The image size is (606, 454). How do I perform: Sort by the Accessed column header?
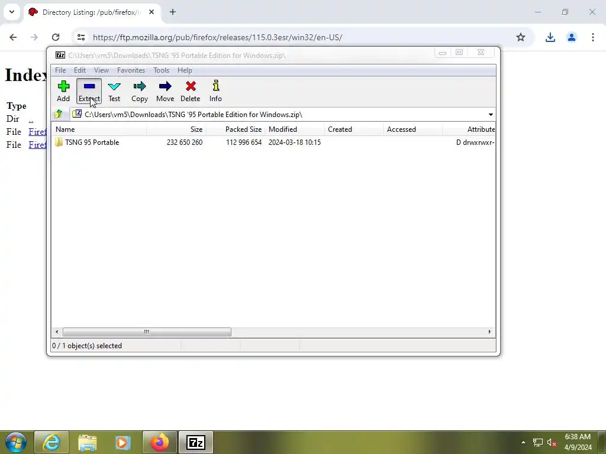click(x=412, y=129)
